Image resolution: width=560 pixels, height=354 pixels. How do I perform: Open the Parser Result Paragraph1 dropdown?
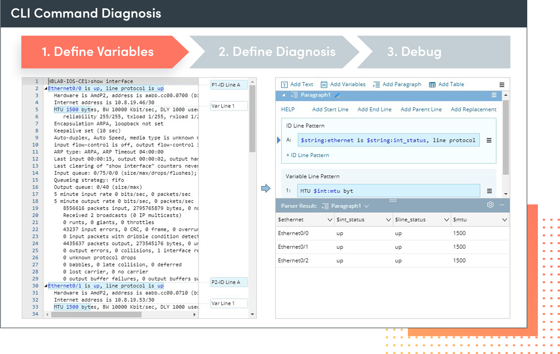(x=367, y=206)
